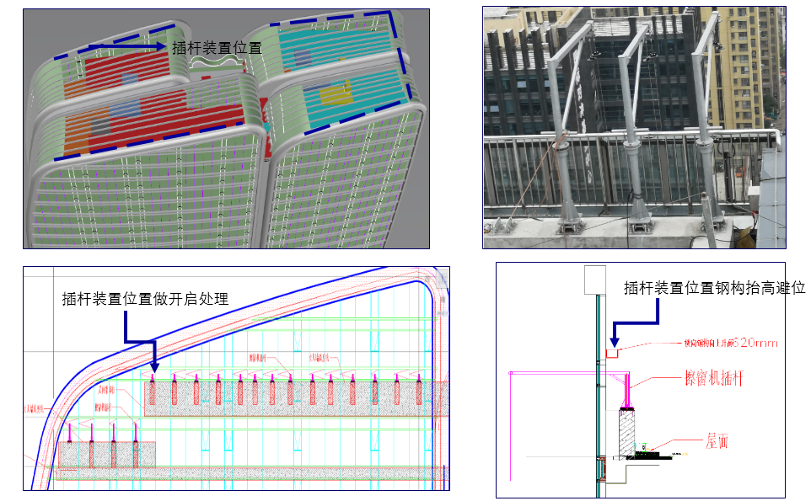Click the magenta davit arm in section drawing
811x501 pixels.
tap(556, 372)
